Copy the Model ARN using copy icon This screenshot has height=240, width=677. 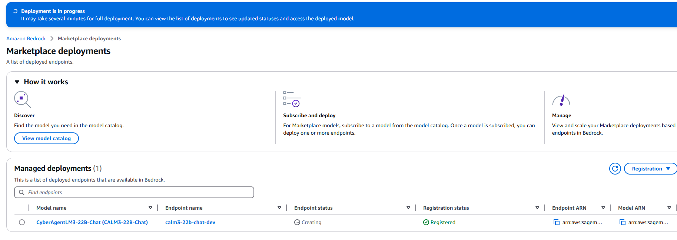tap(623, 222)
